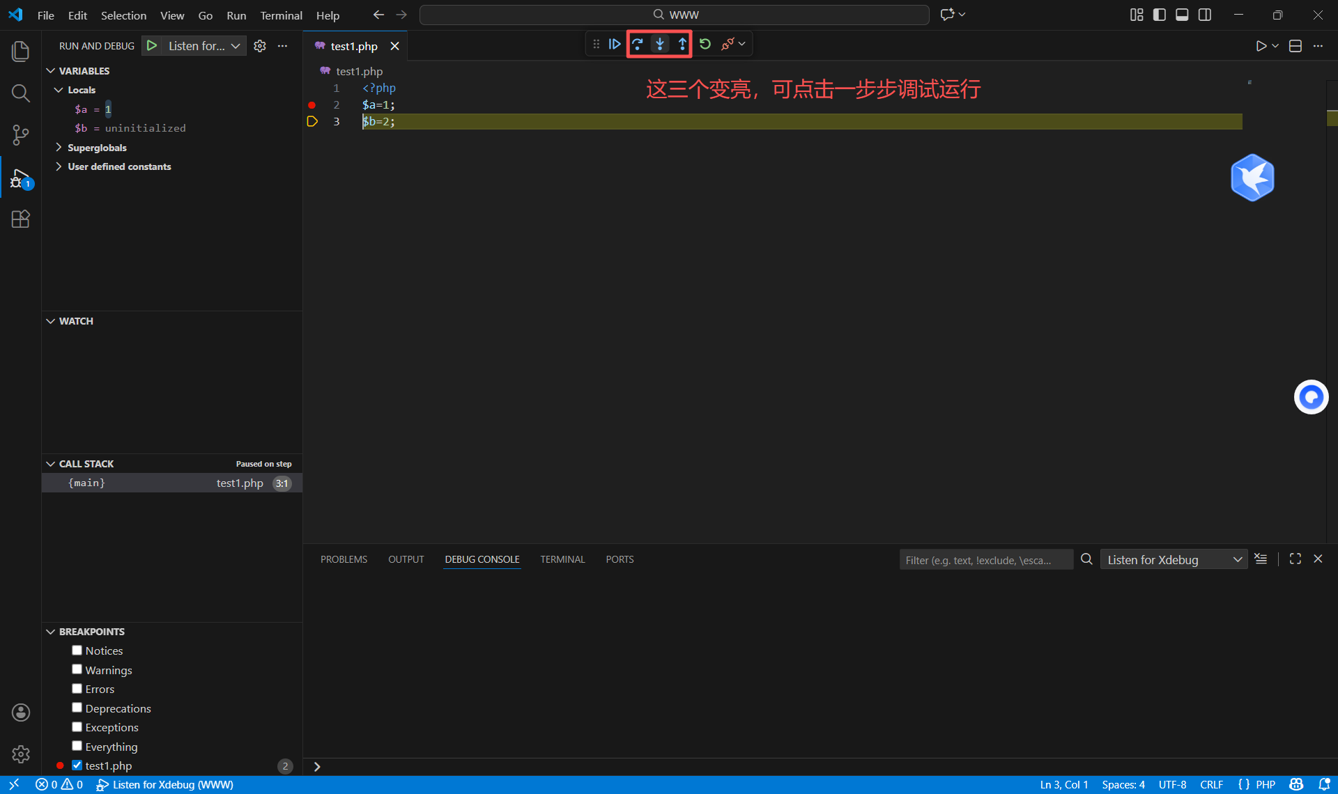Open launch.json via the gear icon

click(x=259, y=46)
